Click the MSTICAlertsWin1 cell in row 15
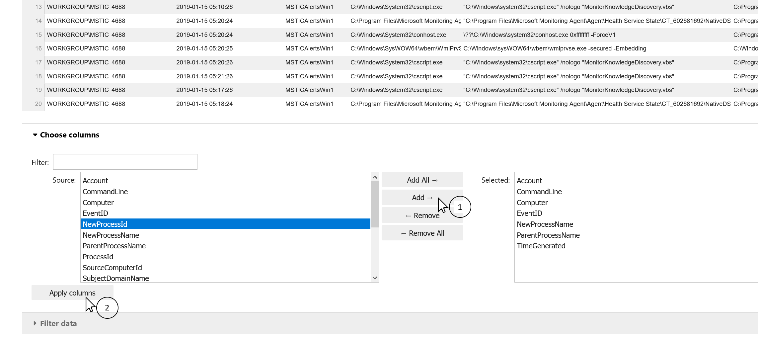758x339 pixels. 309,35
